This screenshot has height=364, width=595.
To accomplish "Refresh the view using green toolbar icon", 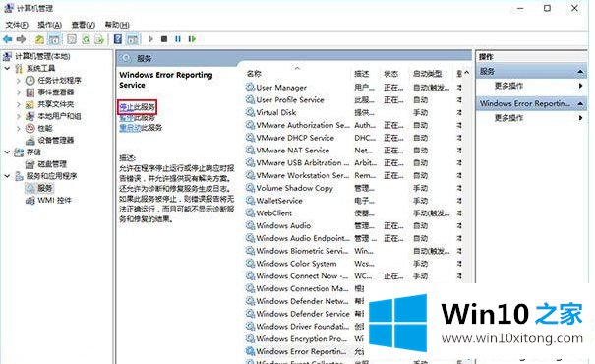I will (86, 39).
